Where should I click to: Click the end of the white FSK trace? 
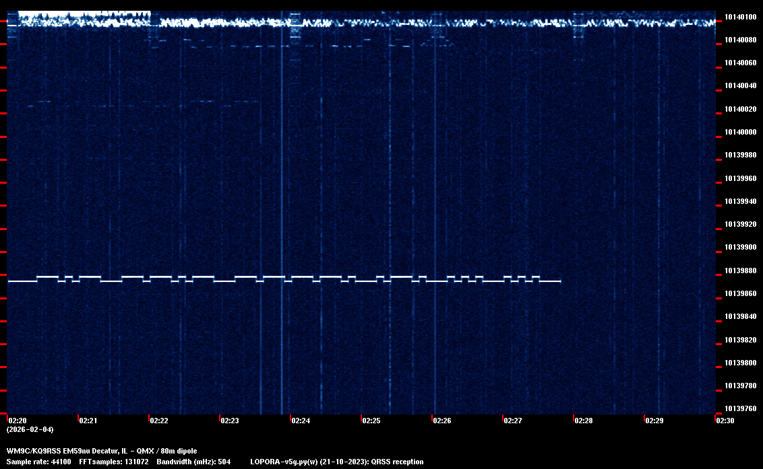[x=559, y=281]
